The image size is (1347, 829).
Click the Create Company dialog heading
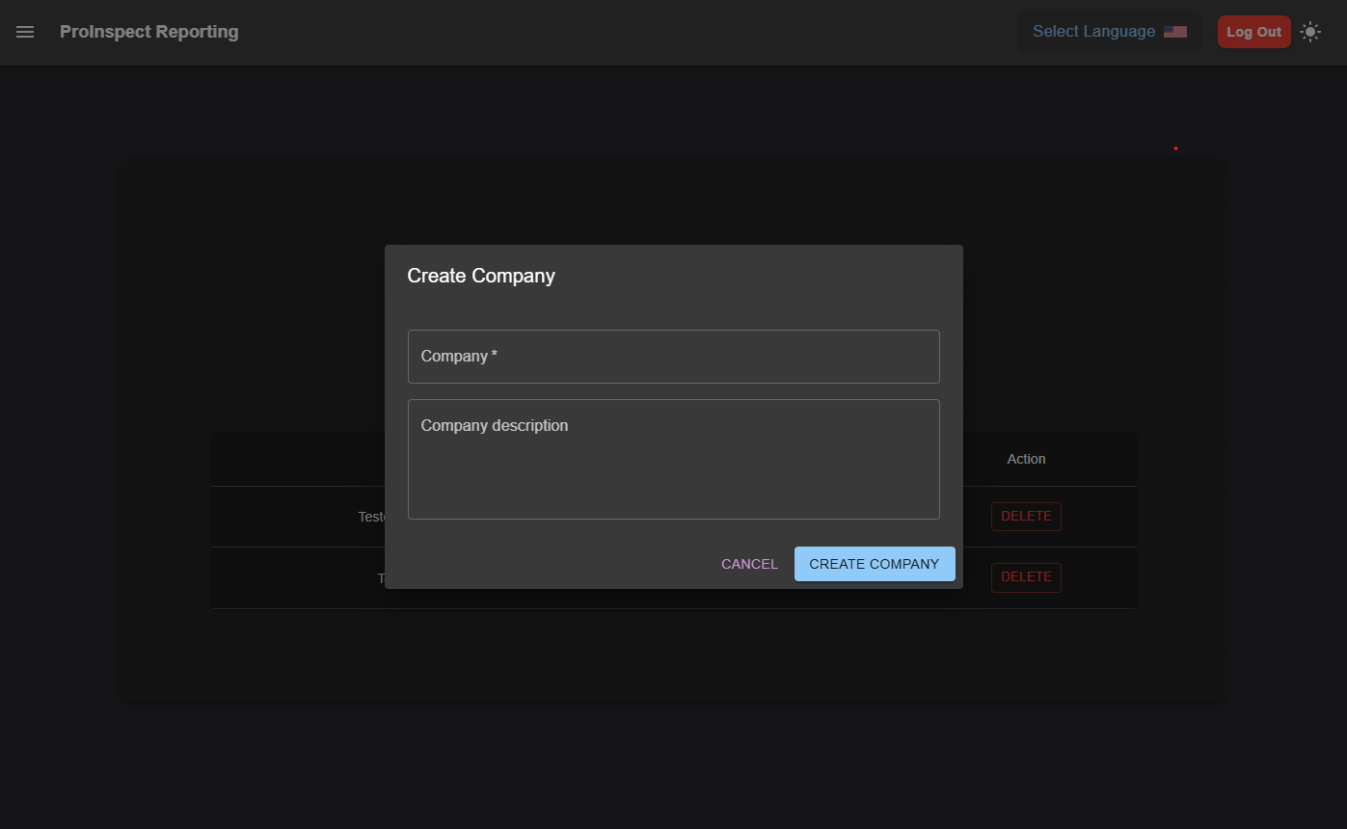coord(481,276)
